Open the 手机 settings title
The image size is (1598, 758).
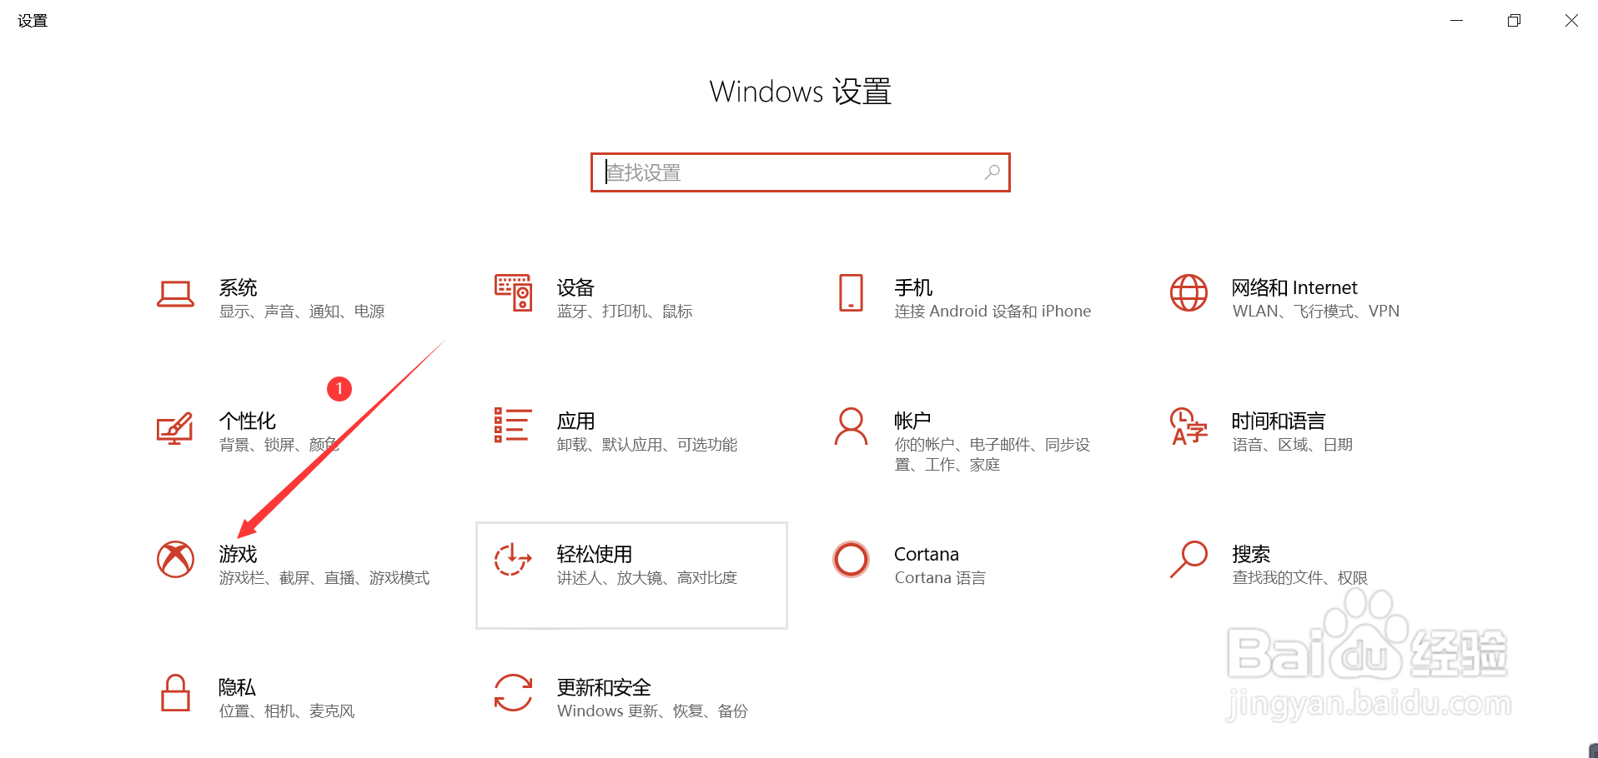click(x=913, y=288)
